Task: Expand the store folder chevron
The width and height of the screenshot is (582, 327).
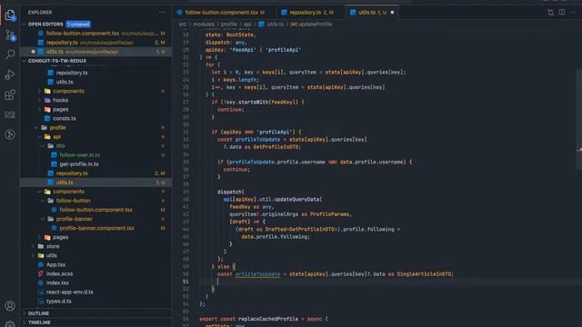Action: pyautogui.click(x=33, y=246)
